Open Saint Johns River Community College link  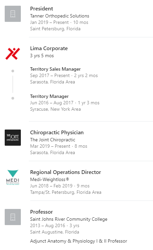click(x=69, y=219)
